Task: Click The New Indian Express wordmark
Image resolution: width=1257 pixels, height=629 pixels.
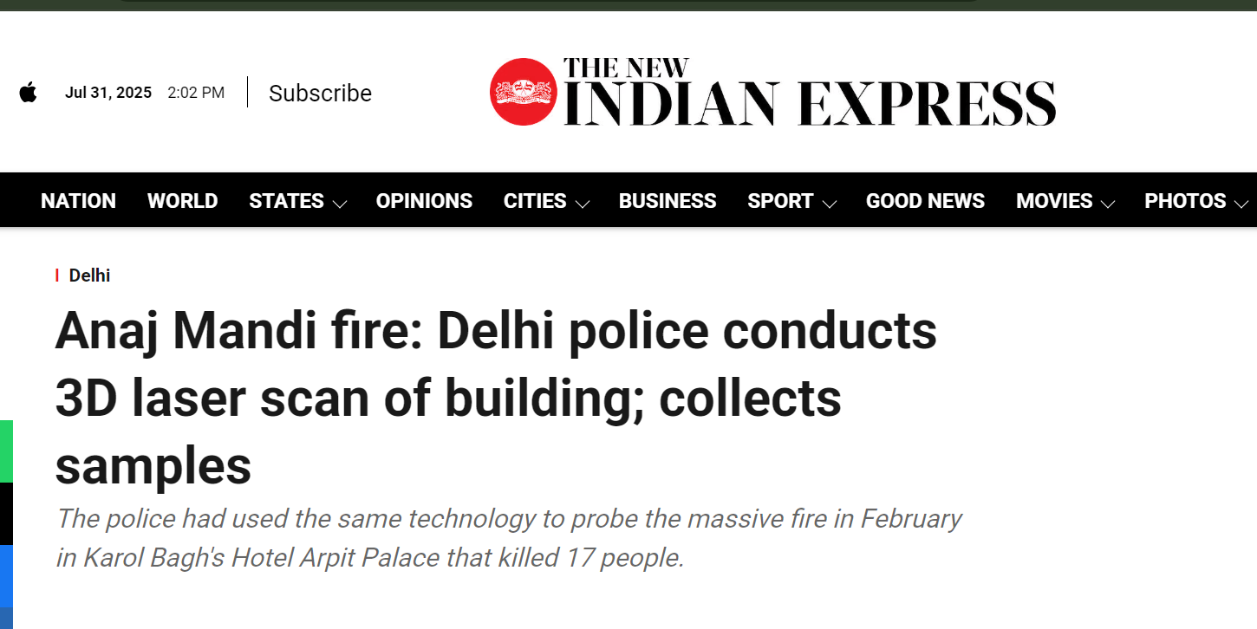Action: pos(810,92)
